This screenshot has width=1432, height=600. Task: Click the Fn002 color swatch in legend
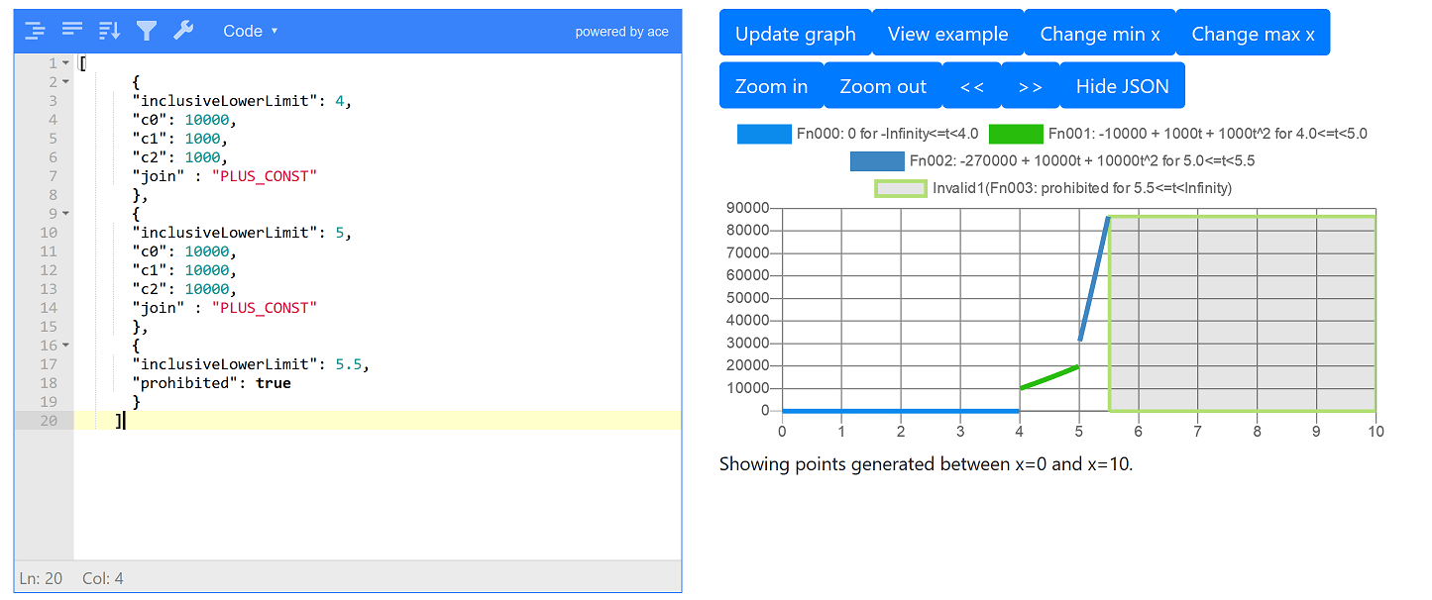tap(876, 161)
